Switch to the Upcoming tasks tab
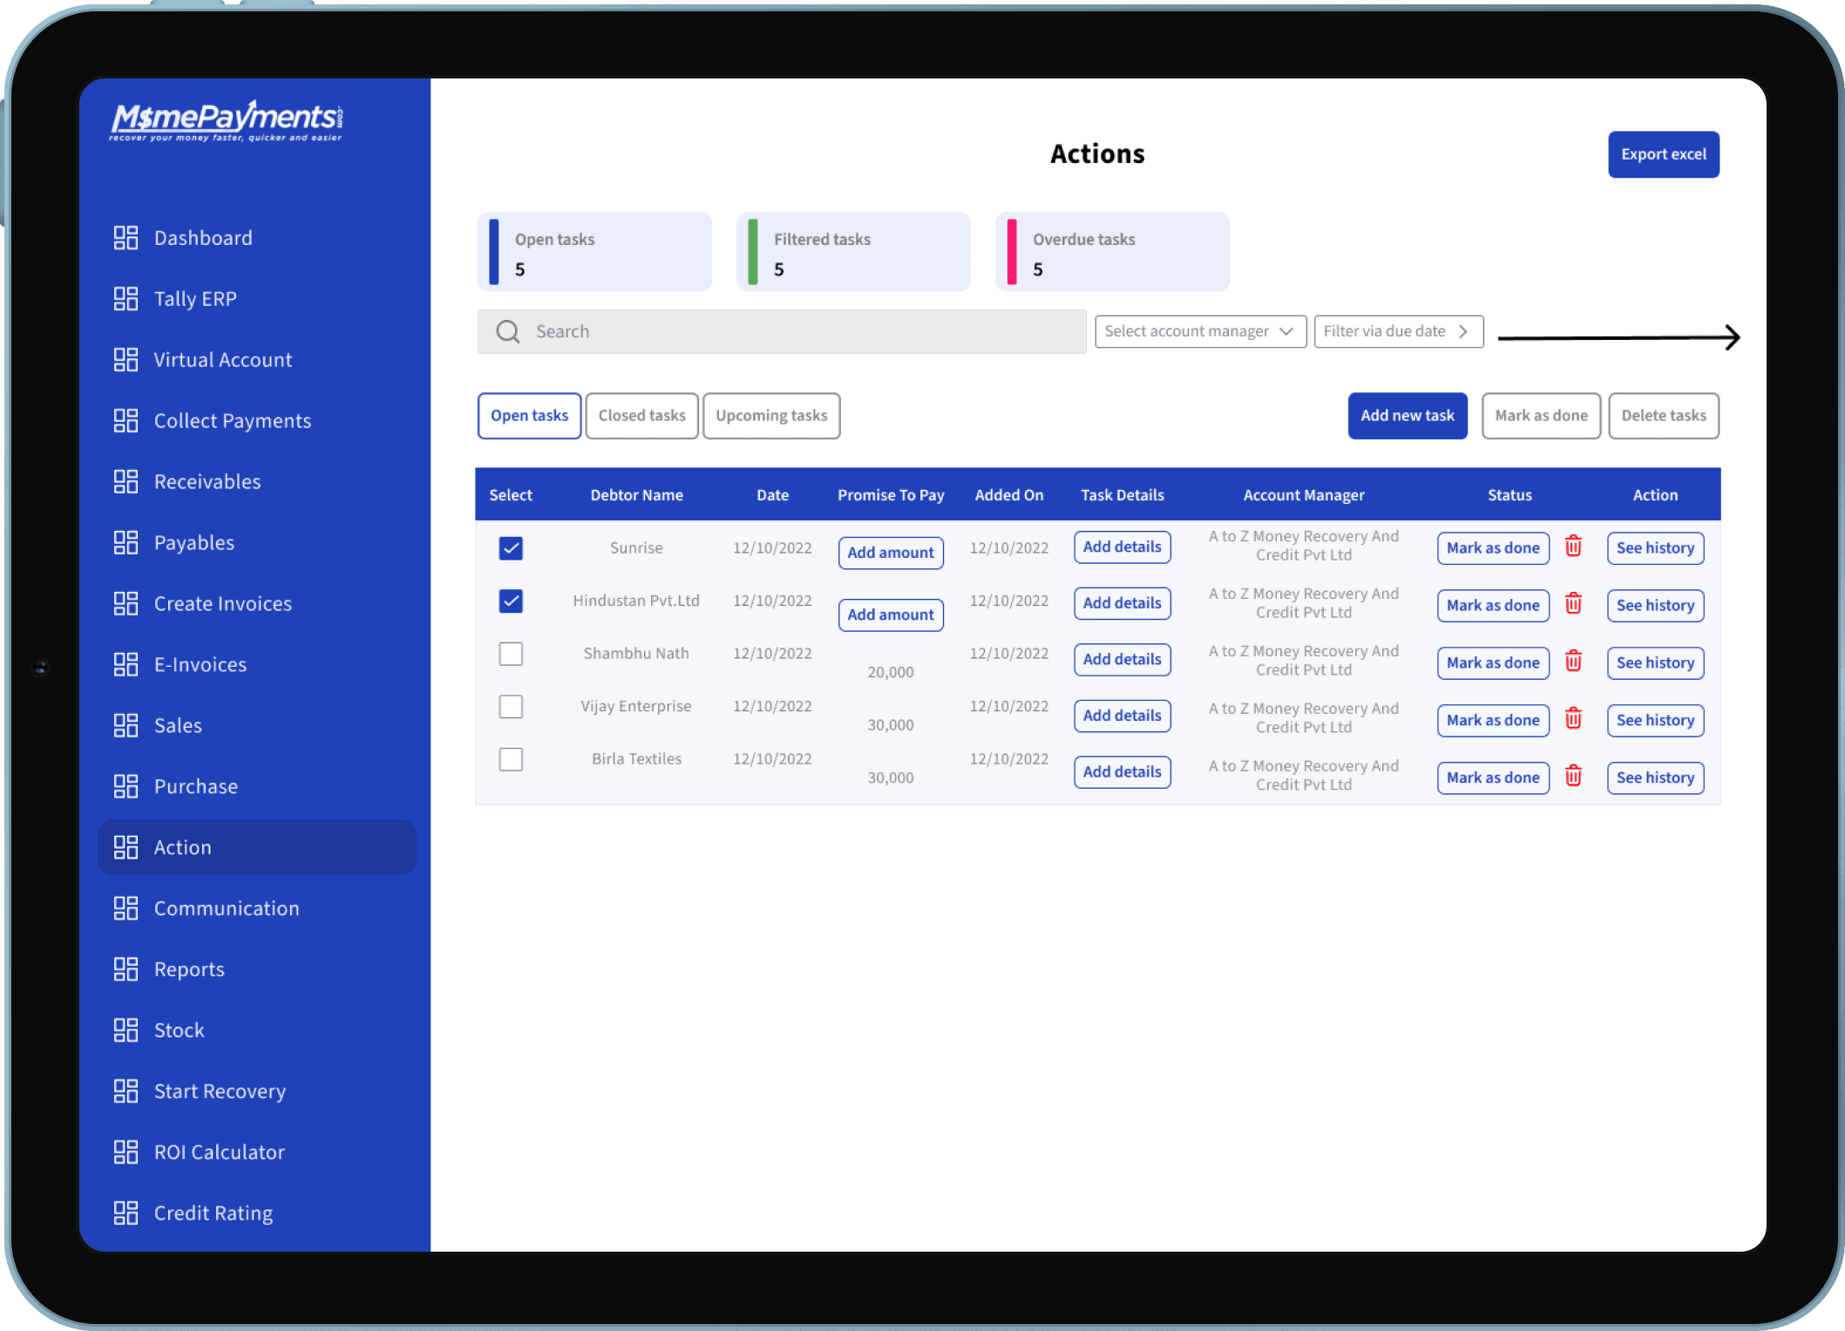The width and height of the screenshot is (1845, 1331). click(771, 416)
